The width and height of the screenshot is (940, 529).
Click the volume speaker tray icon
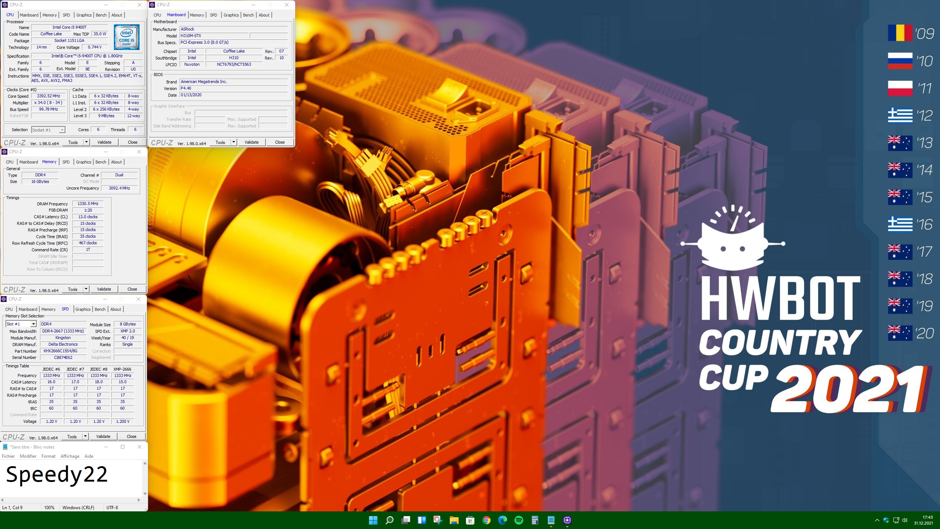pos(905,520)
